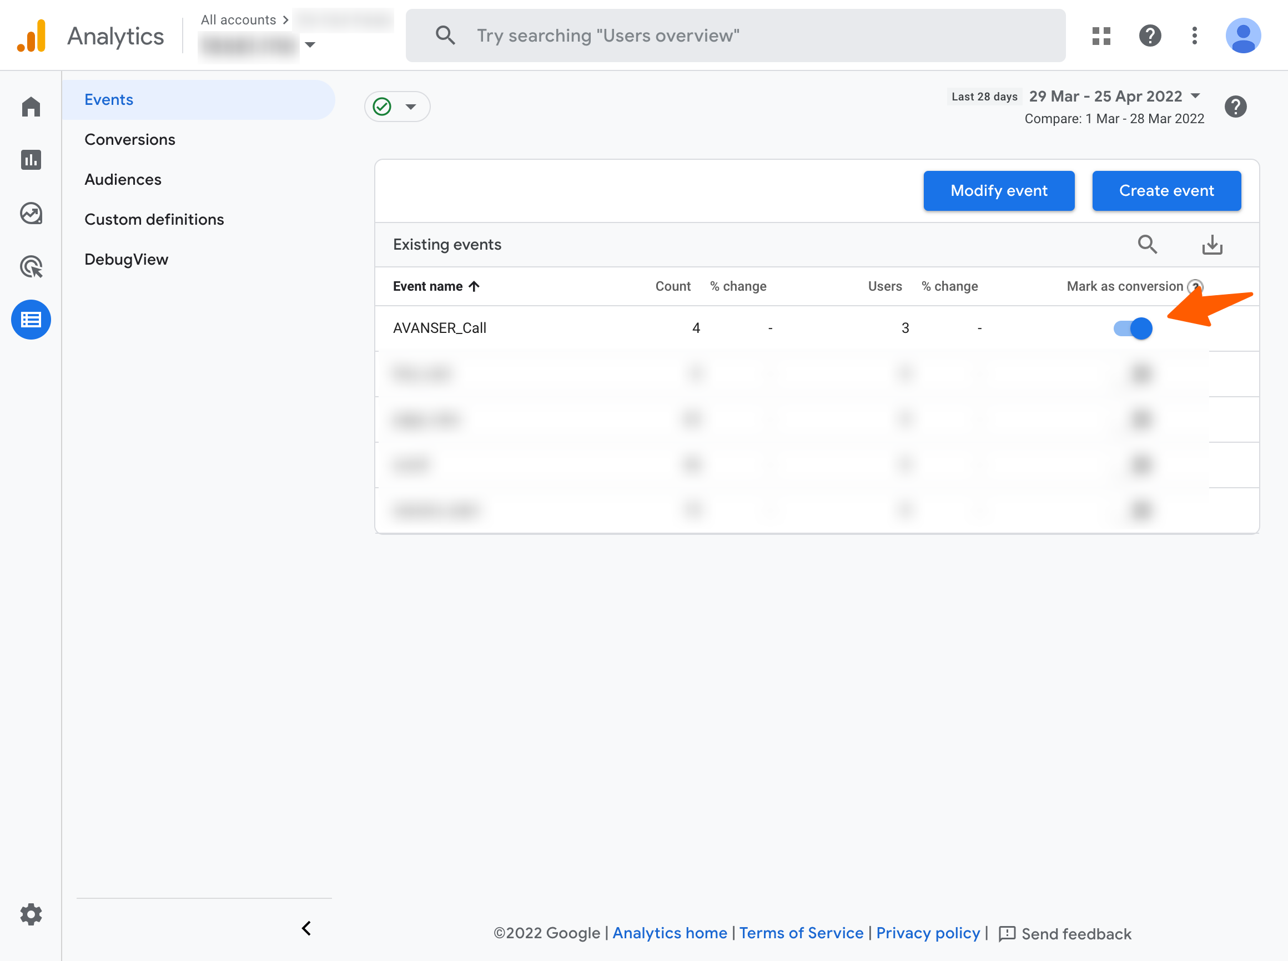
Task: Toggle AVANSER_Call mark as conversion switch
Action: point(1133,328)
